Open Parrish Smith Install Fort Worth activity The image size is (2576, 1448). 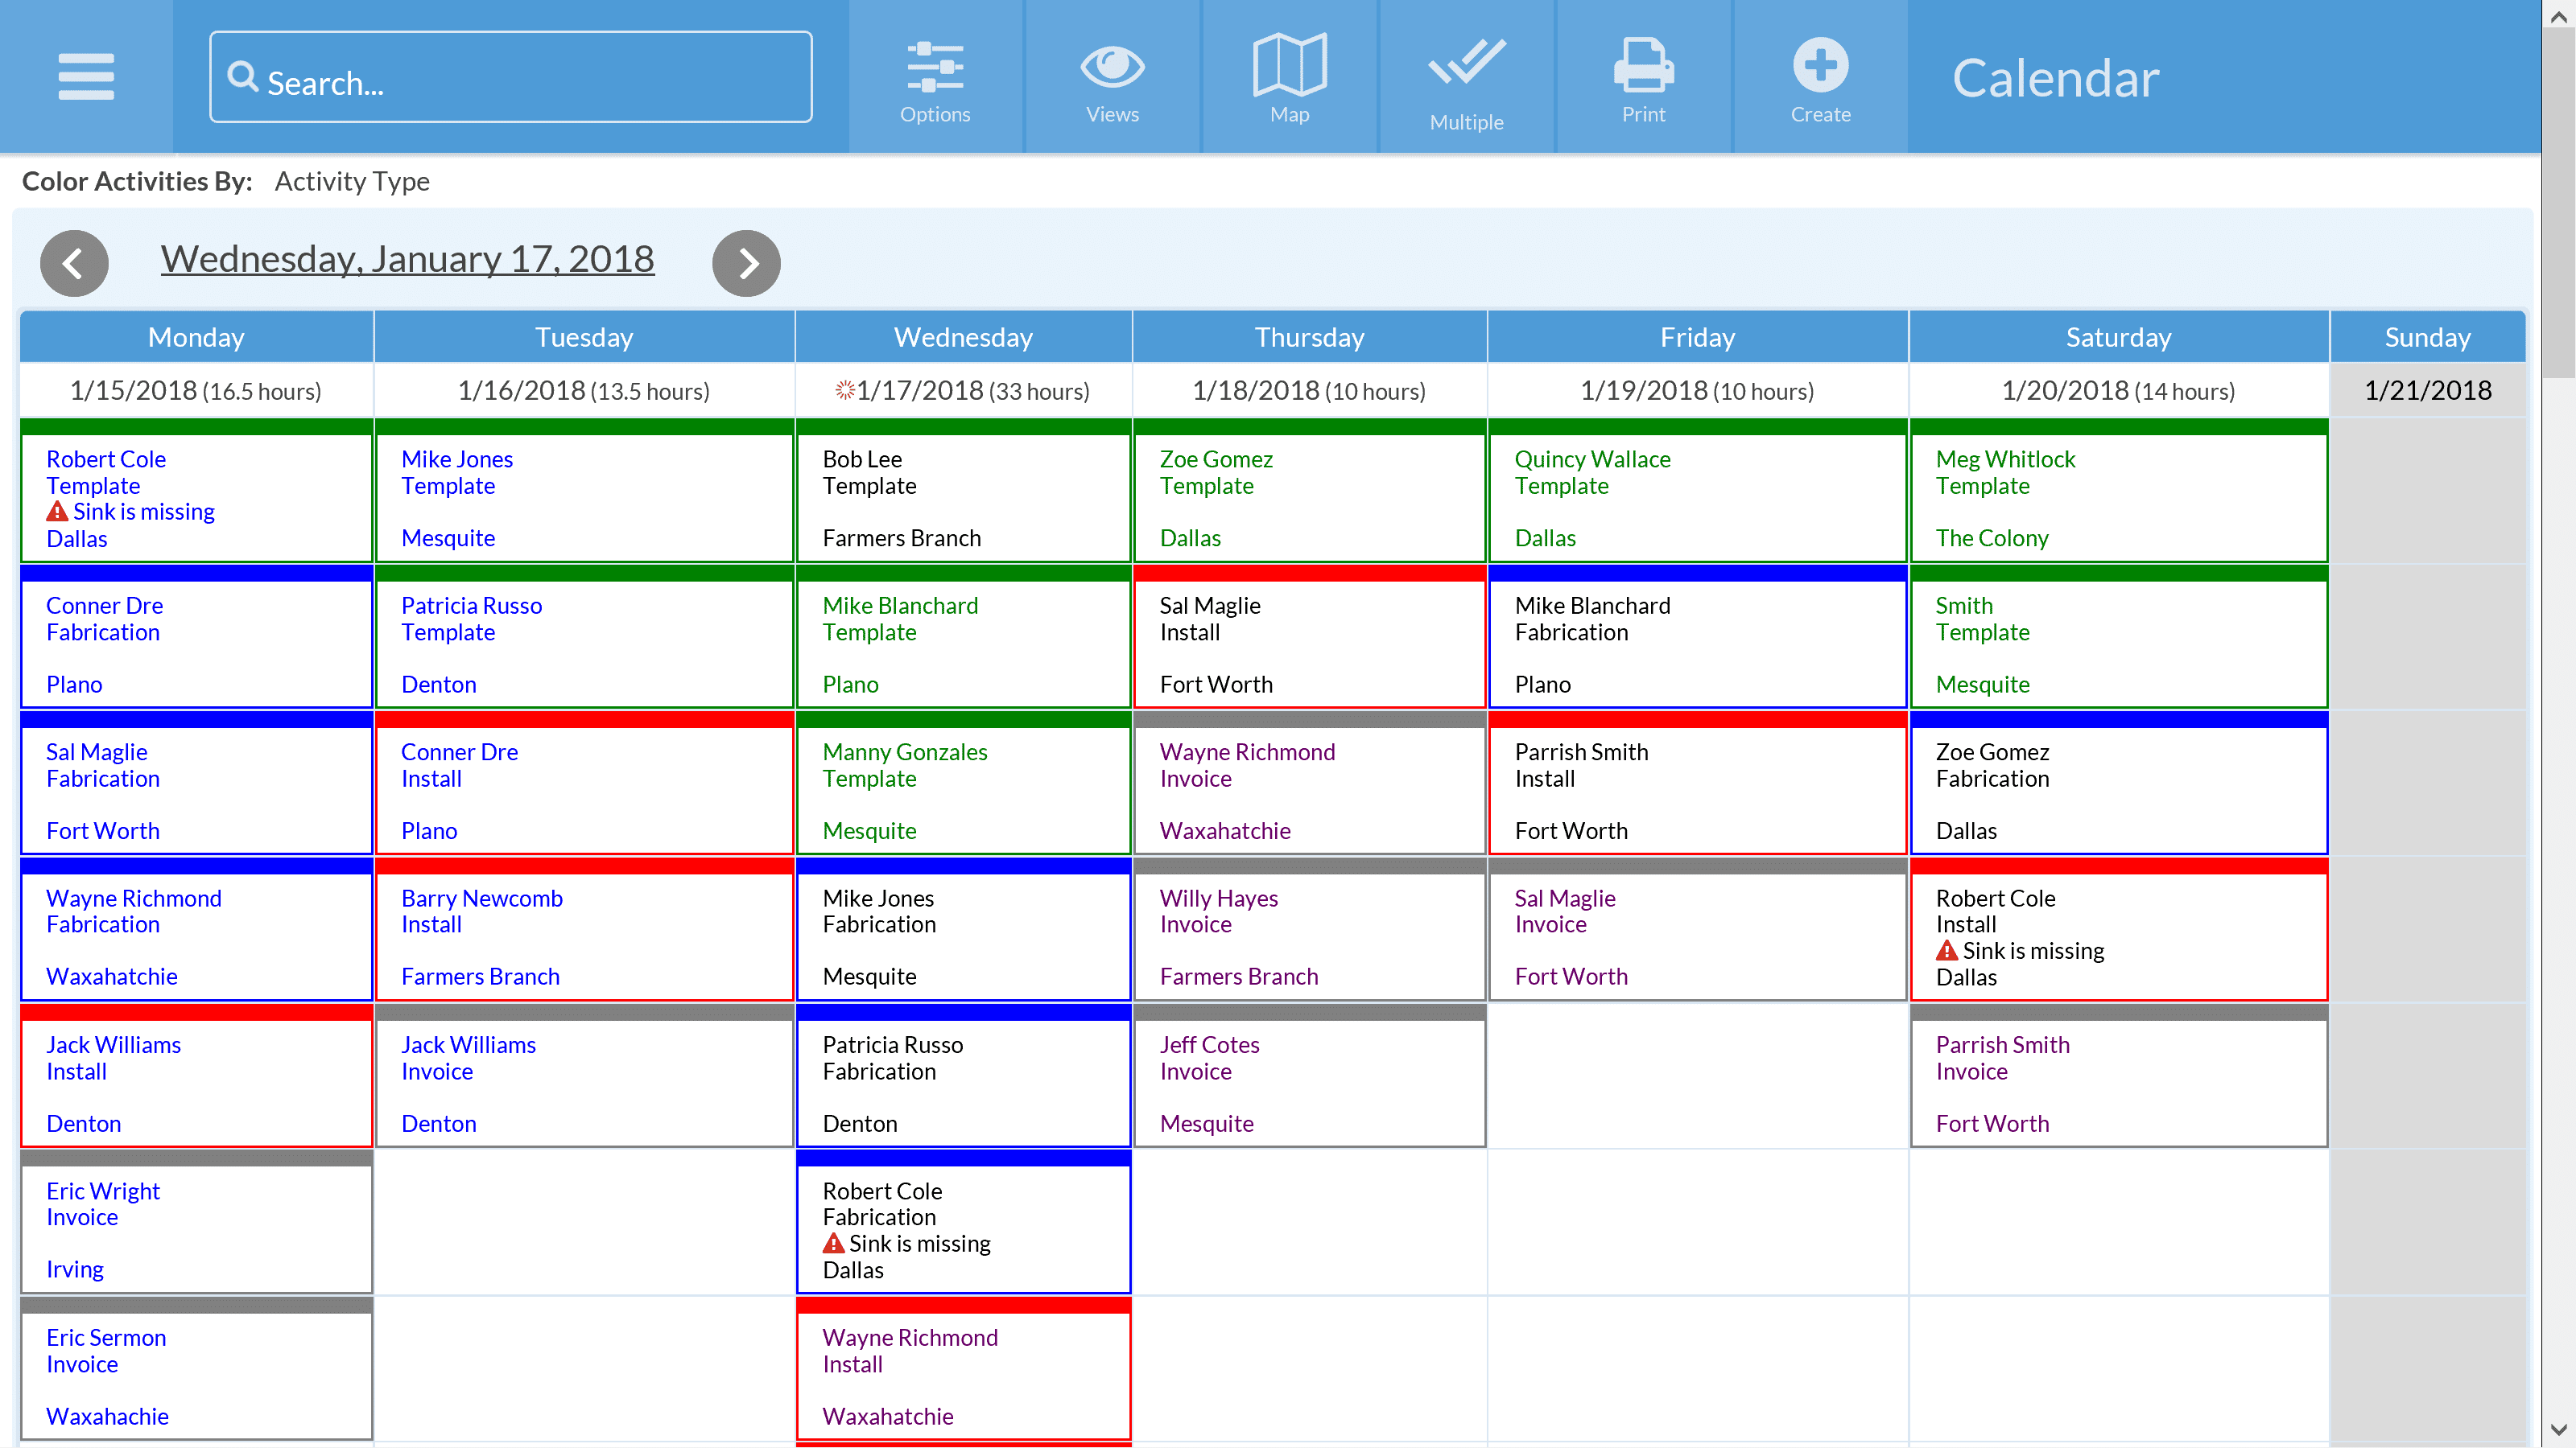[x=1697, y=784]
